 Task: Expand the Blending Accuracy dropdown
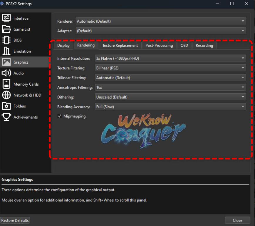tap(170, 107)
